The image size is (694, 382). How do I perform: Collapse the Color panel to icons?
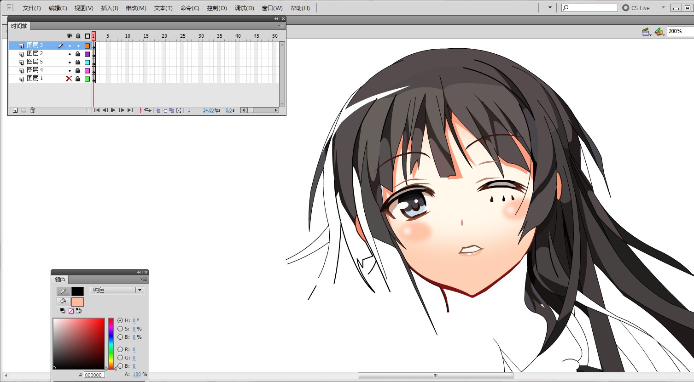(x=139, y=273)
